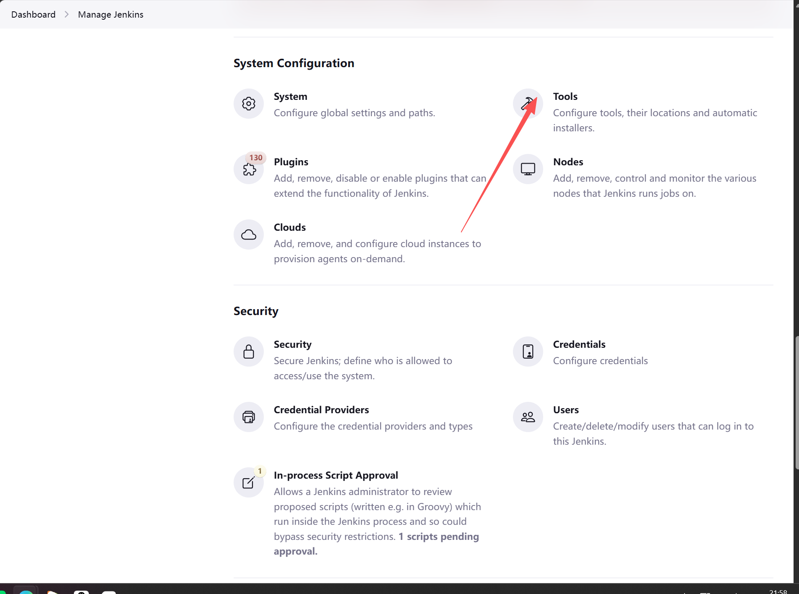
Task: Click "Add, remove, and configure cloud instances" text
Action: pos(377,251)
